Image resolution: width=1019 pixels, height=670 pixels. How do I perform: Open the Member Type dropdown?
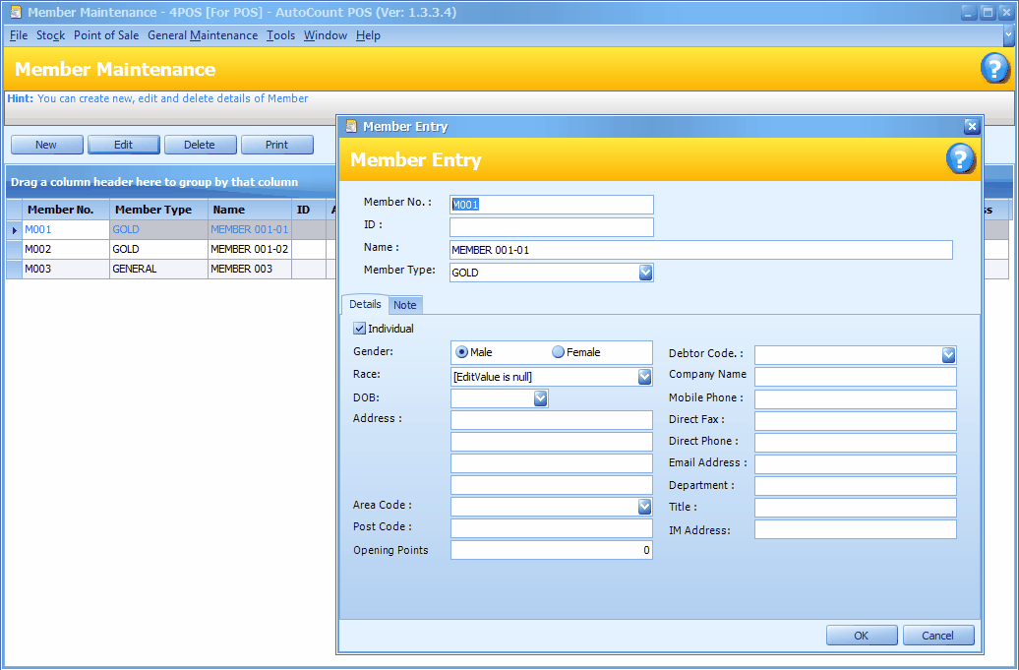(645, 273)
